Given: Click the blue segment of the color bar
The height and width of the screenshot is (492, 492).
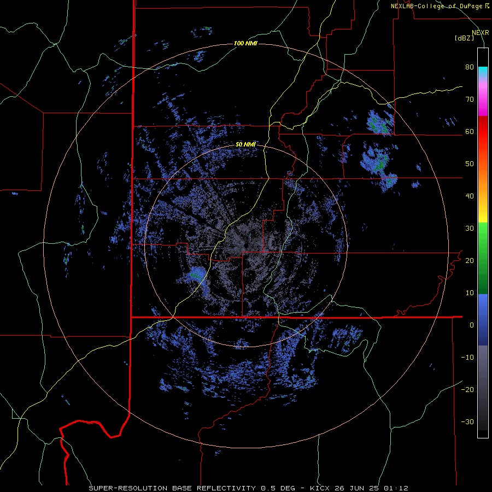Looking at the screenshot, I should click(483, 320).
